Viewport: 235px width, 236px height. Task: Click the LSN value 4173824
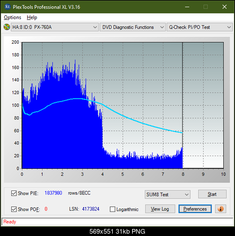click(91, 209)
